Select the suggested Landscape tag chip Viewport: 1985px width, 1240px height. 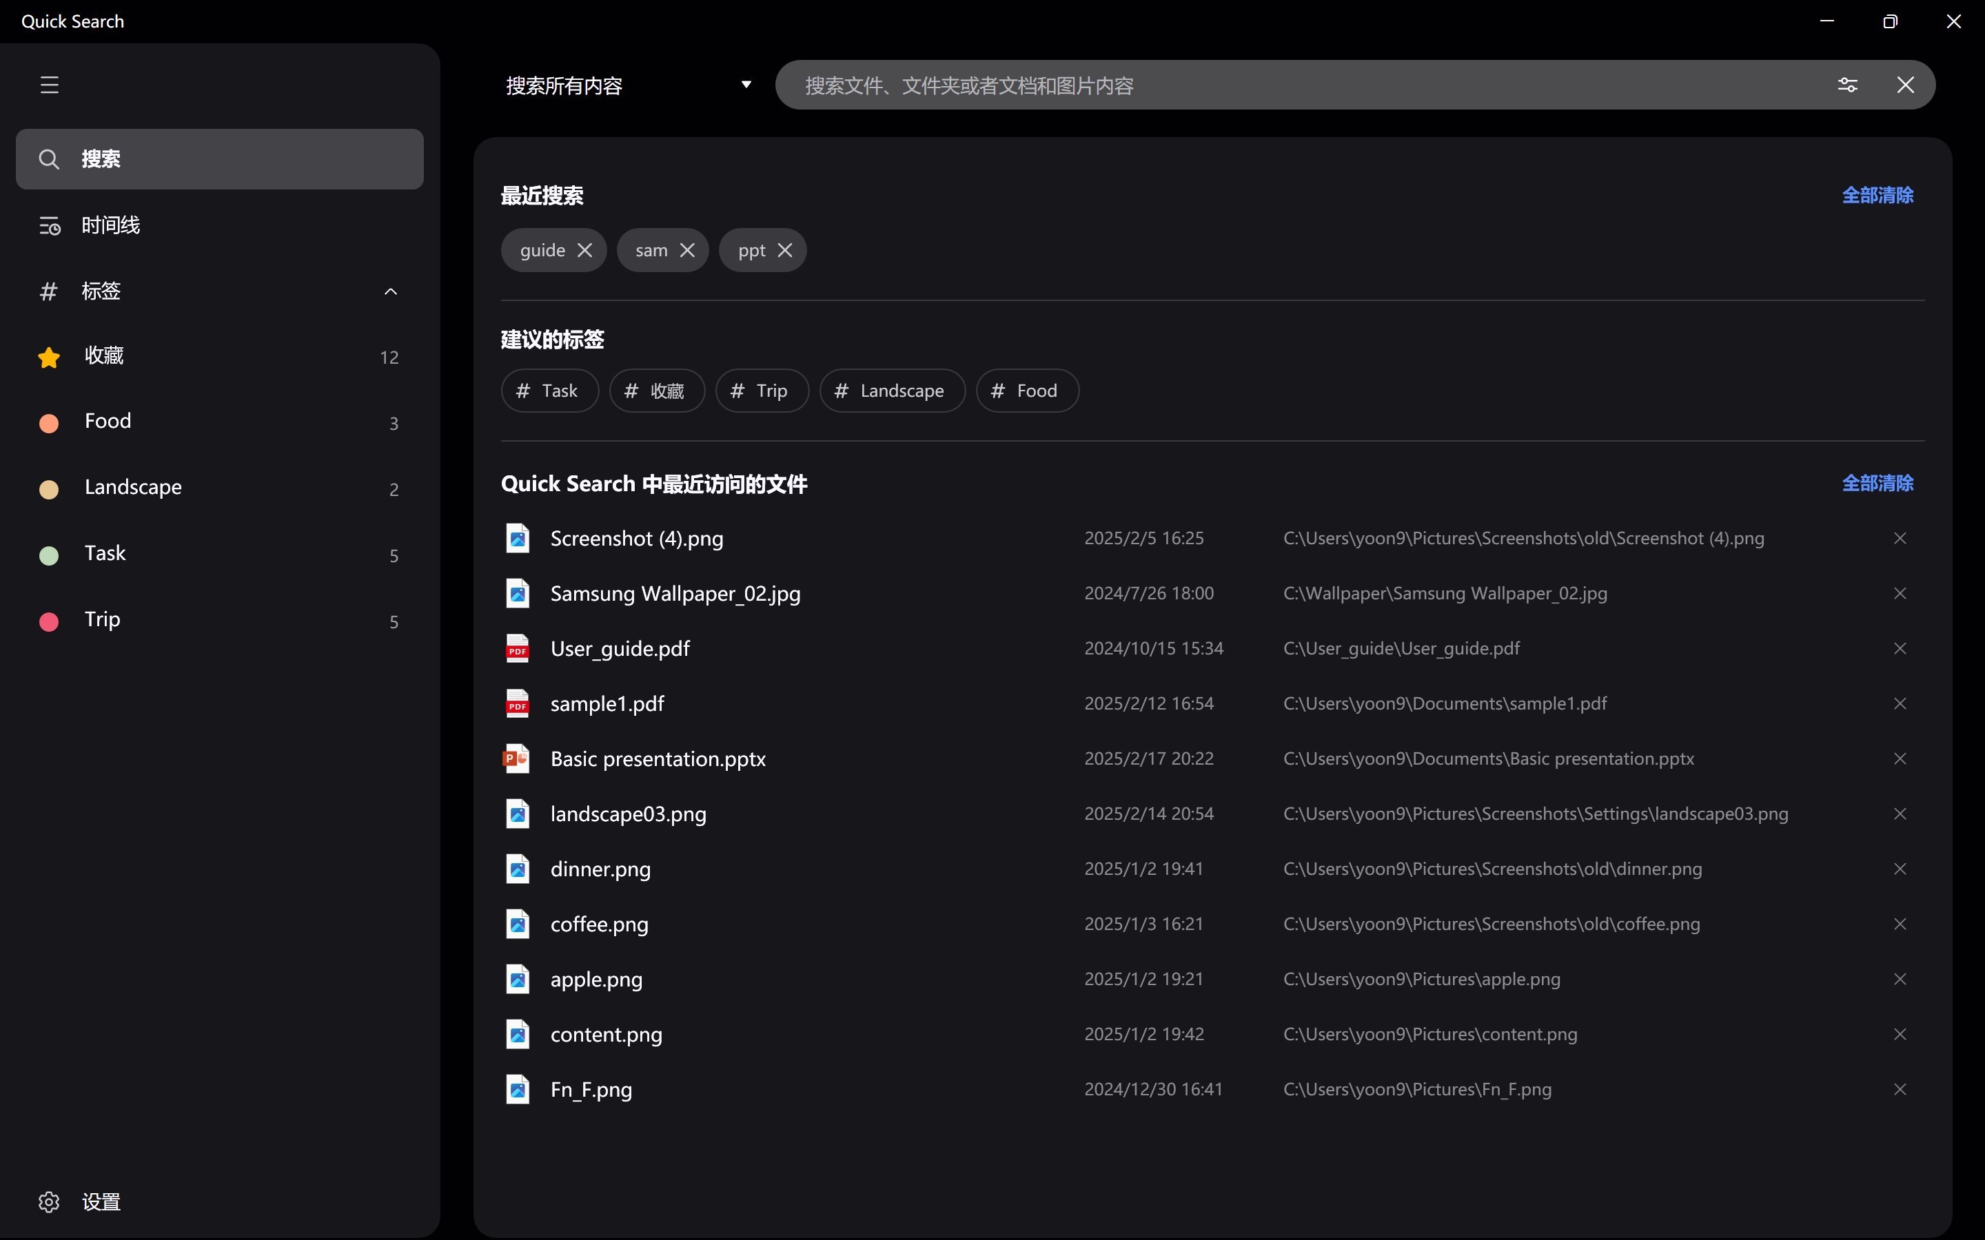coord(892,391)
